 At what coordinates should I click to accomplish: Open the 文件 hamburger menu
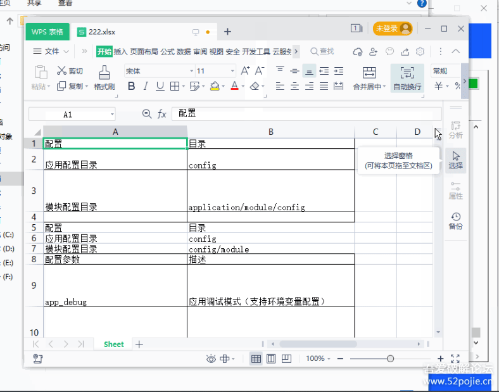(x=37, y=51)
